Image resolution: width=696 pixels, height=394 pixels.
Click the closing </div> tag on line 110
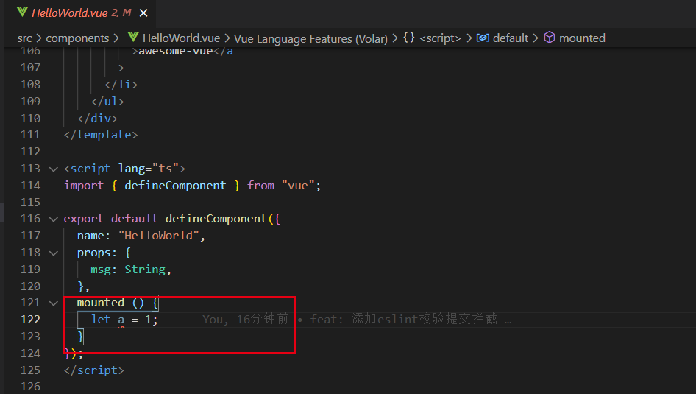pyautogui.click(x=97, y=118)
